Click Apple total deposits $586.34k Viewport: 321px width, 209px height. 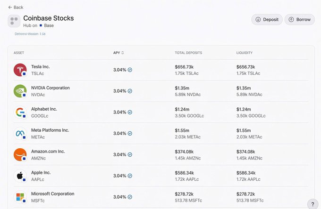click(x=184, y=173)
